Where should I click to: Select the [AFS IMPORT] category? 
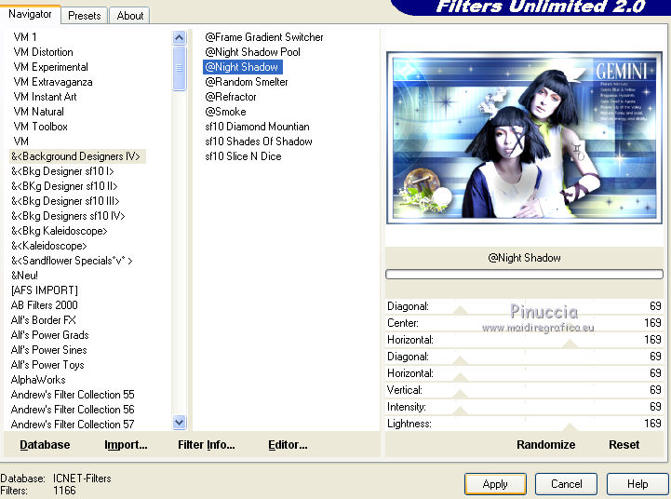click(45, 290)
